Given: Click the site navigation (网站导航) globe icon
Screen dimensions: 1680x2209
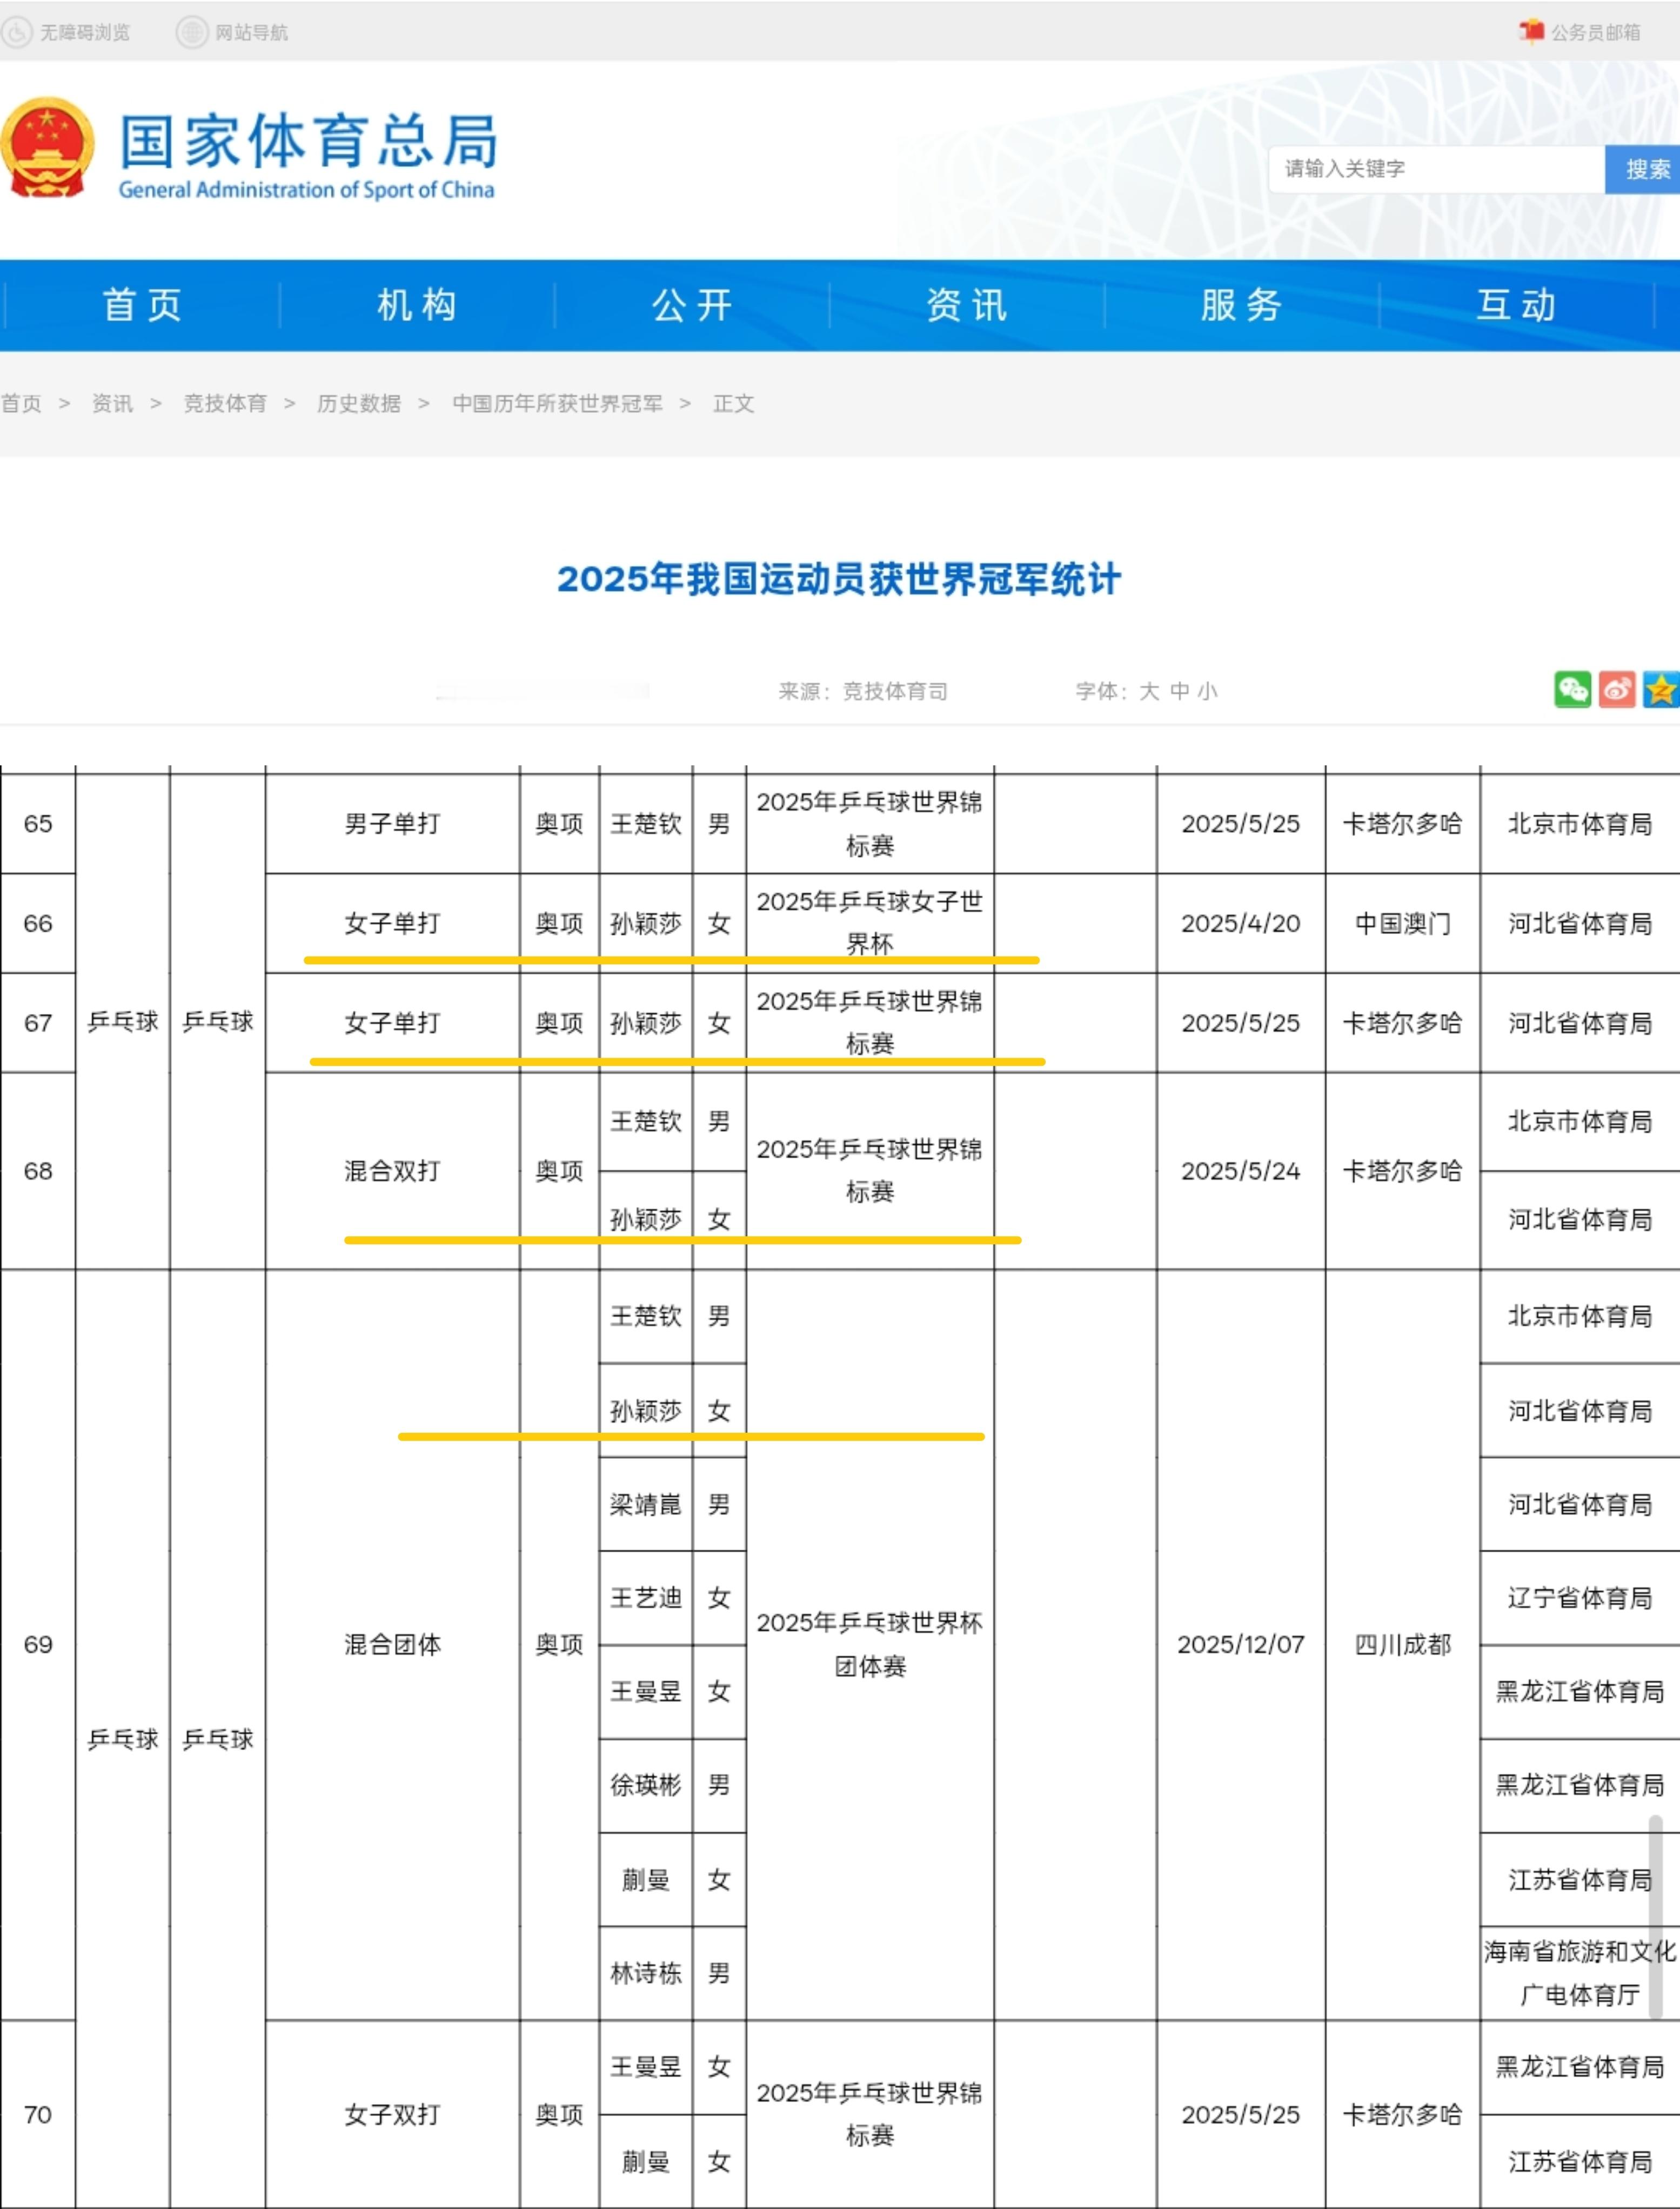Looking at the screenshot, I should (191, 32).
